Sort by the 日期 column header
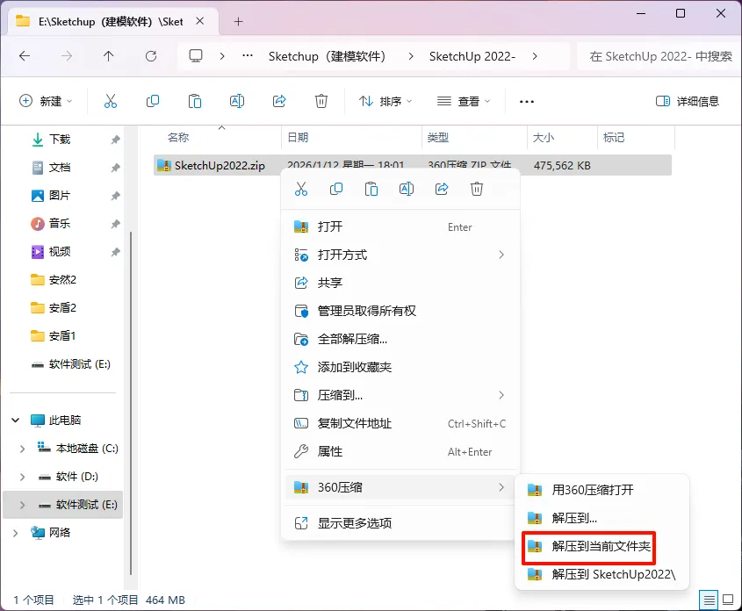The image size is (742, 611). click(298, 138)
